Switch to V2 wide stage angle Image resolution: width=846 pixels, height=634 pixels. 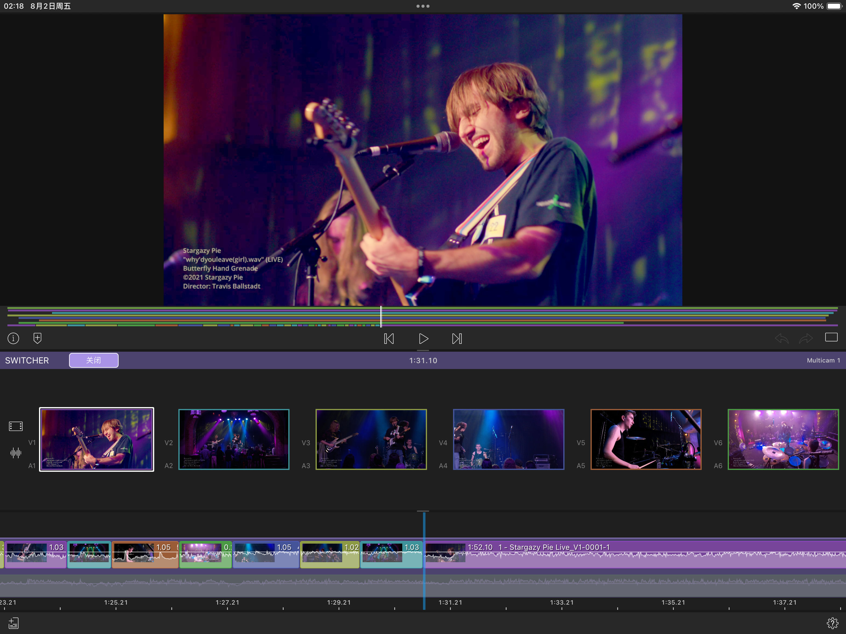pos(234,439)
